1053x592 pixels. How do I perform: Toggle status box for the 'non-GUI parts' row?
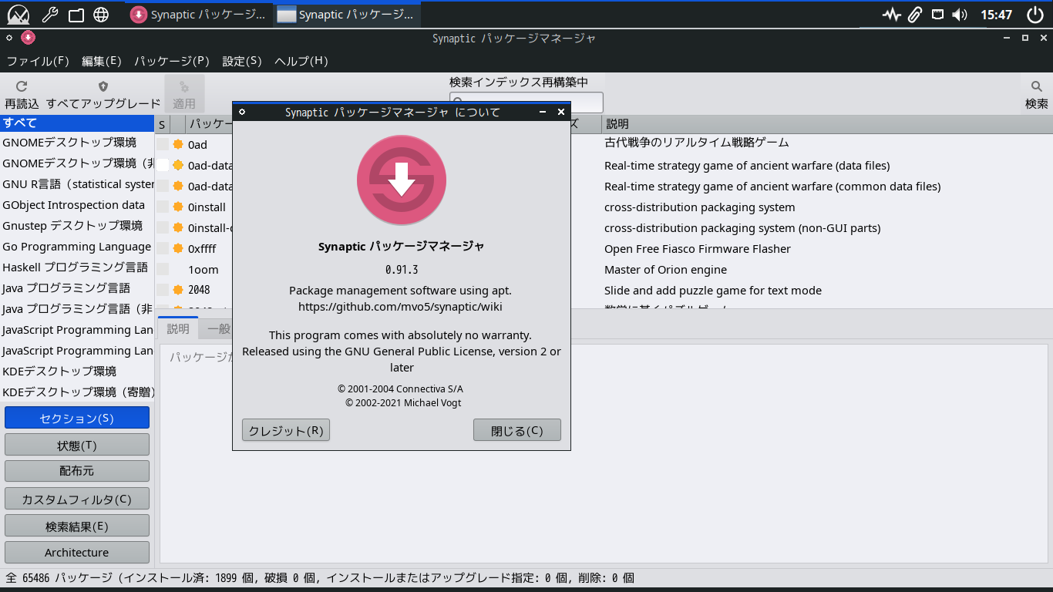point(163,227)
